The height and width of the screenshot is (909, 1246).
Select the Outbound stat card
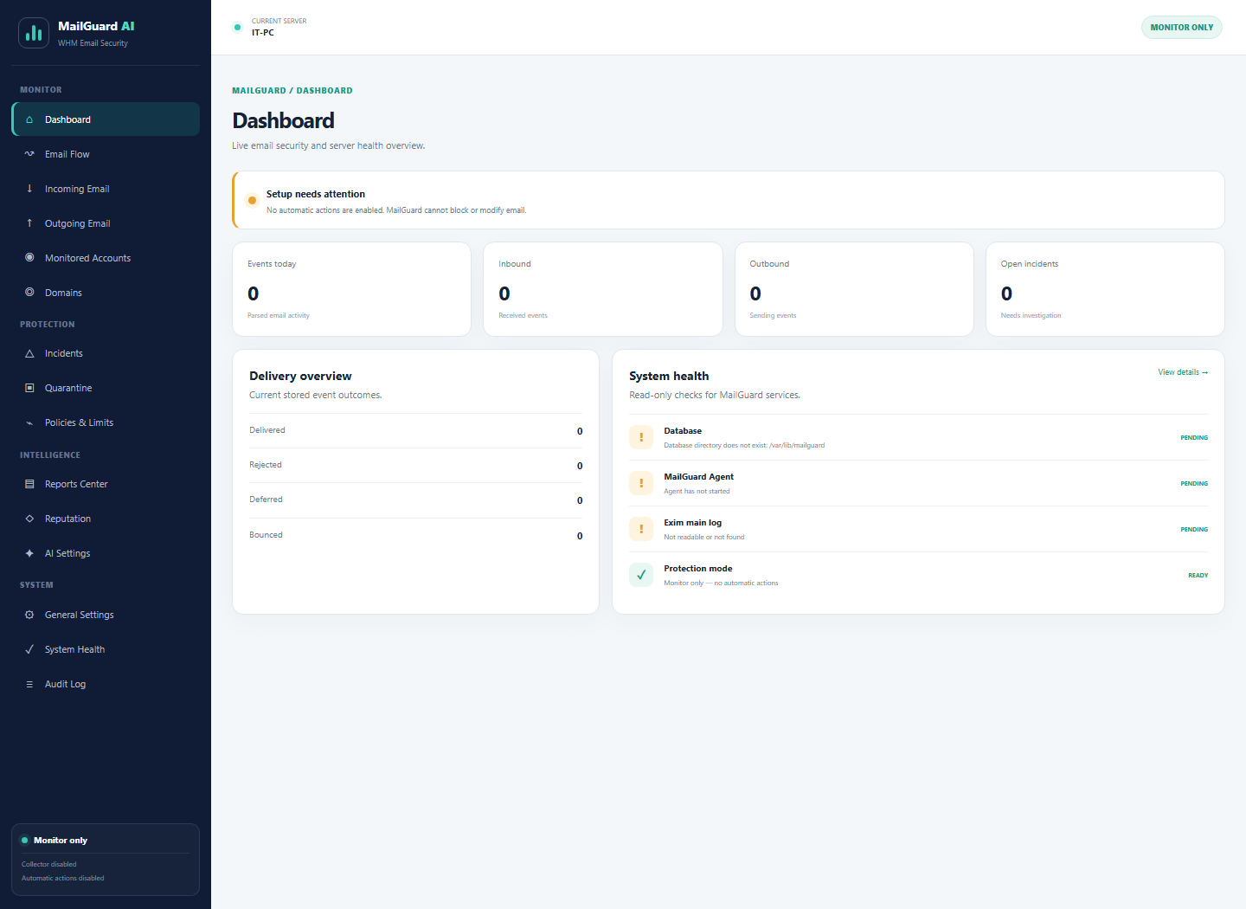pyautogui.click(x=854, y=289)
